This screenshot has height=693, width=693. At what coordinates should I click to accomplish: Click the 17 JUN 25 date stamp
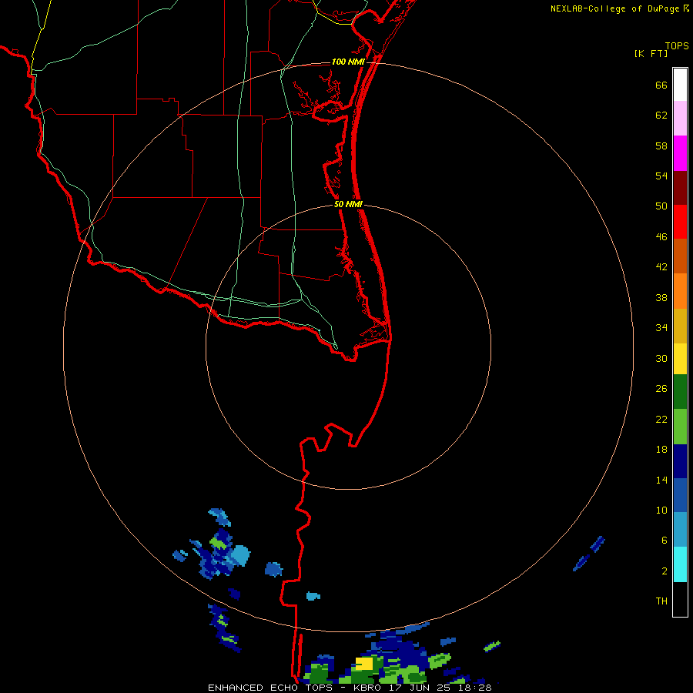tap(420, 688)
